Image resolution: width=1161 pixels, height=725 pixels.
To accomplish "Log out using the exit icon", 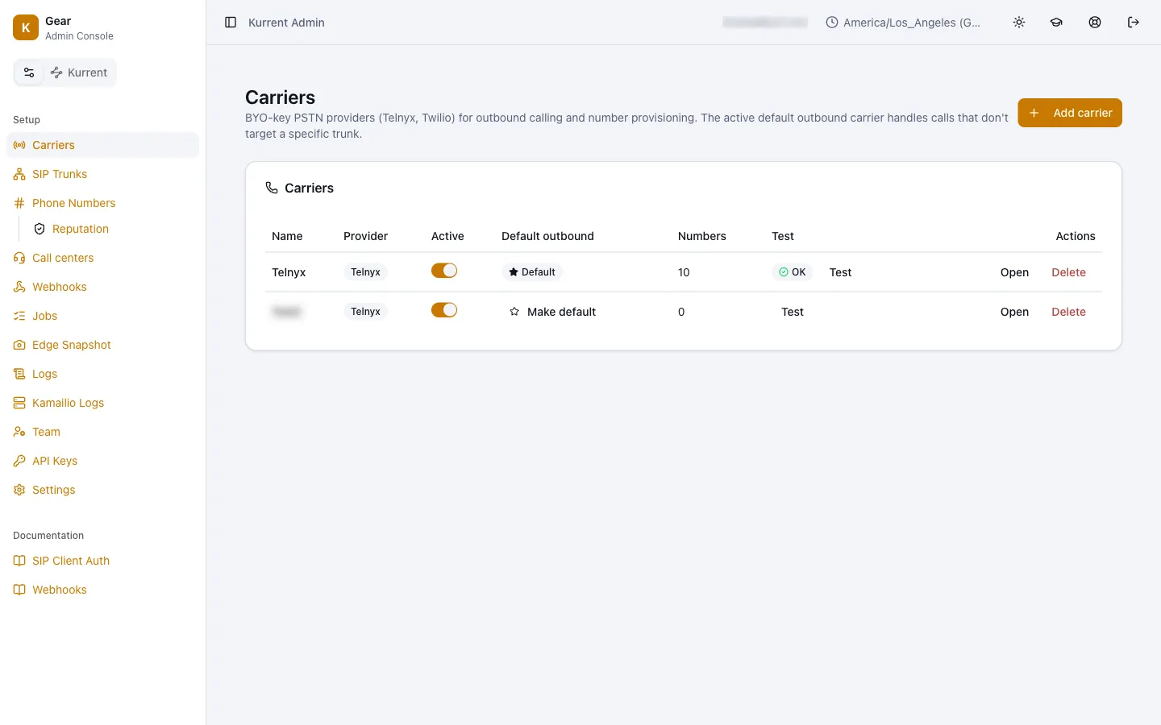I will pos(1134,23).
